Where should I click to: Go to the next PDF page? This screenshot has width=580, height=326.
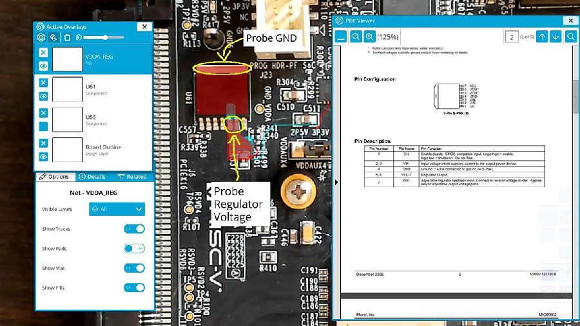(556, 37)
